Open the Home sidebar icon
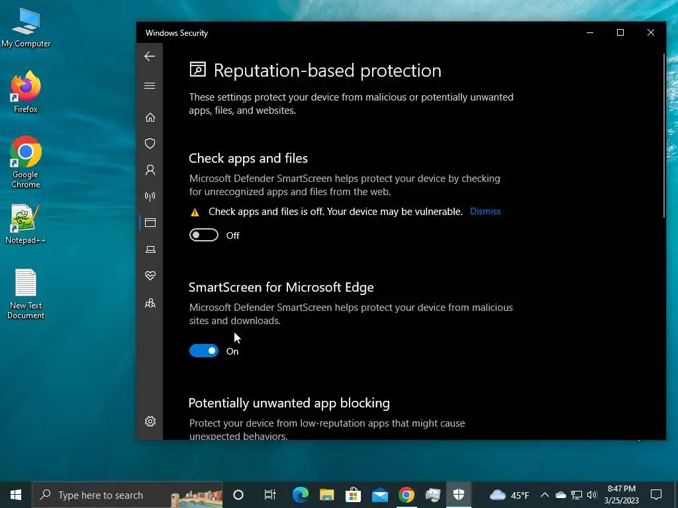678x508 pixels. [x=150, y=118]
